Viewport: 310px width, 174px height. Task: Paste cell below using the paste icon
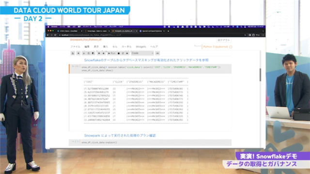click(93, 53)
